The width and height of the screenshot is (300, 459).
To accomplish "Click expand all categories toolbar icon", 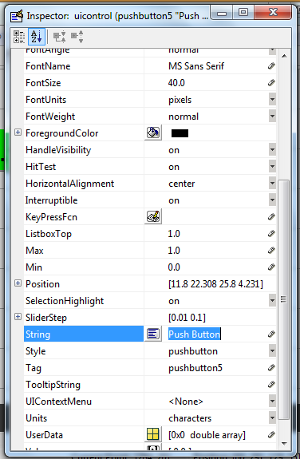I will pos(59,37).
